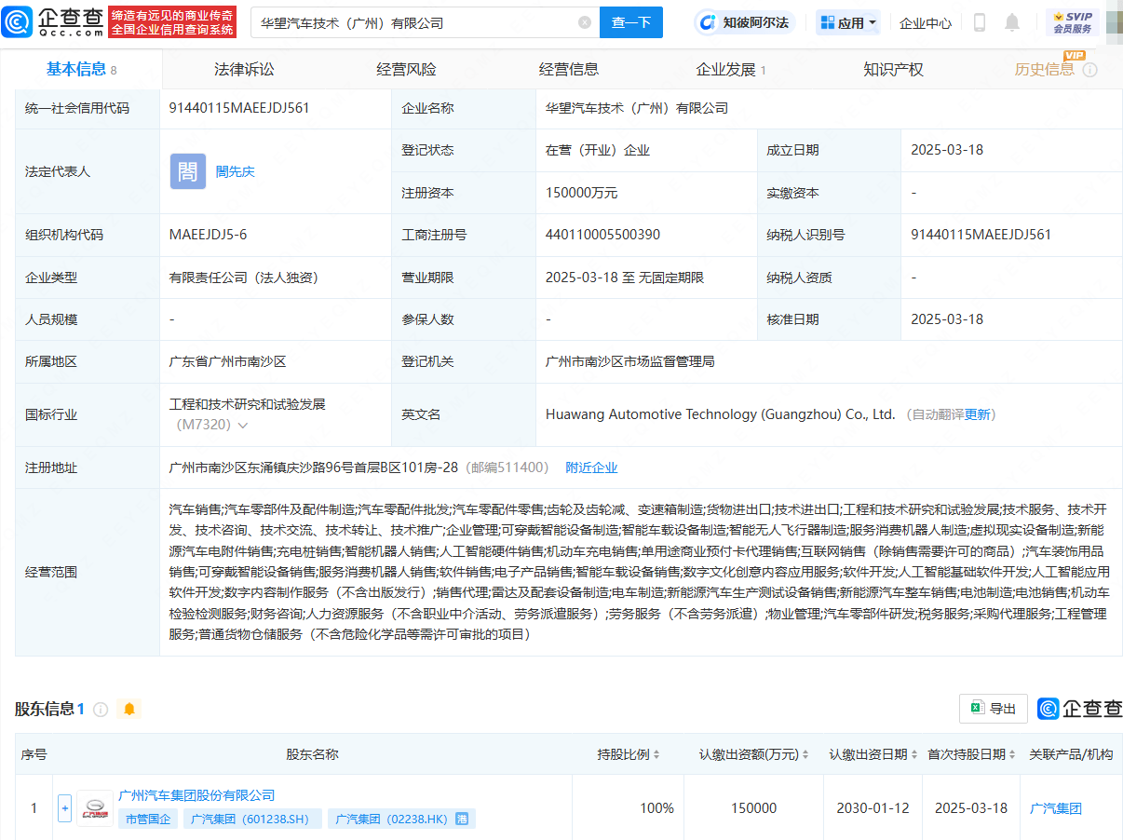Expand the industry code M7320 chevron
The width and height of the screenshot is (1123, 840).
(243, 426)
